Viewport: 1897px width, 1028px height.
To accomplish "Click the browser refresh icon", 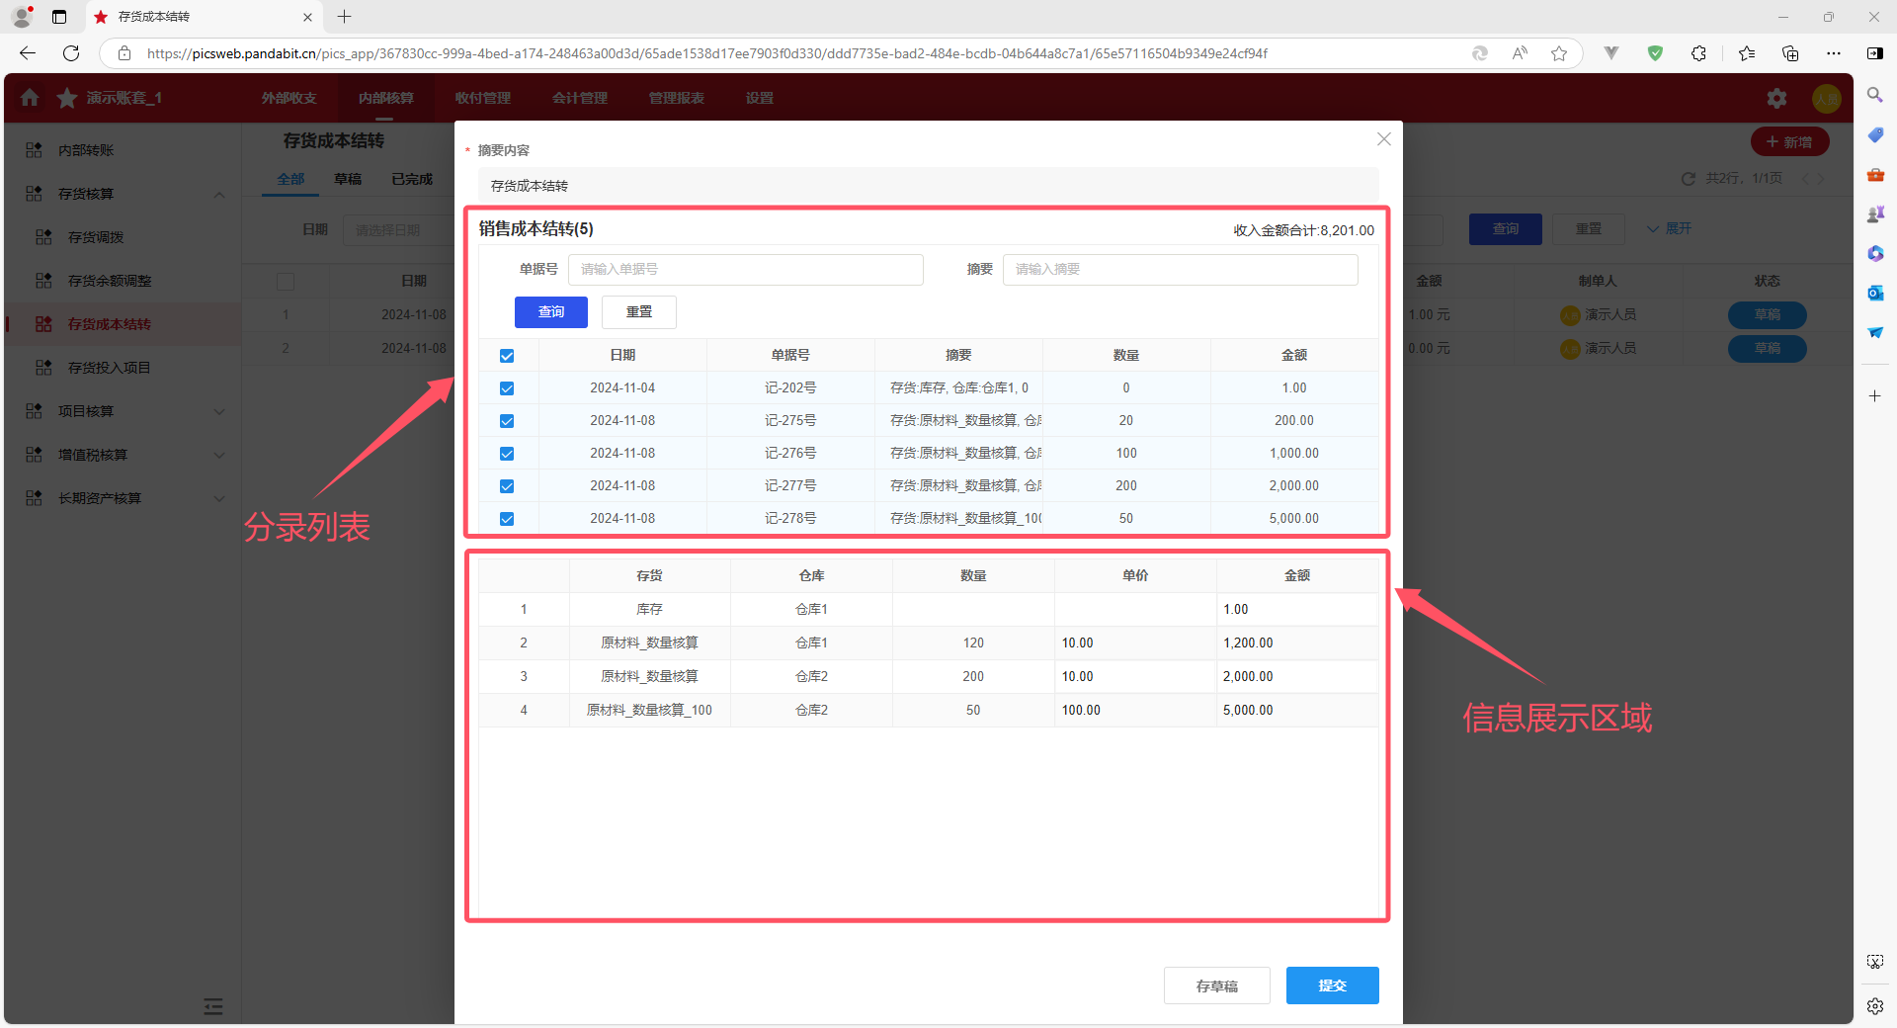I will coord(71,53).
